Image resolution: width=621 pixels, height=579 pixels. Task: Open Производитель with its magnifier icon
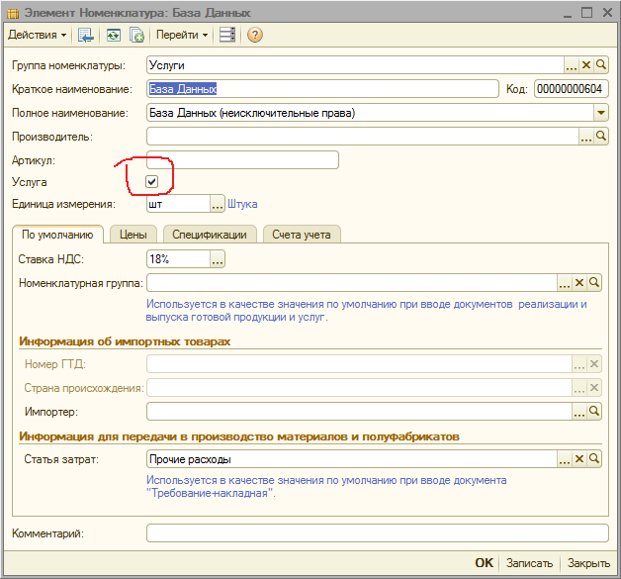(600, 137)
